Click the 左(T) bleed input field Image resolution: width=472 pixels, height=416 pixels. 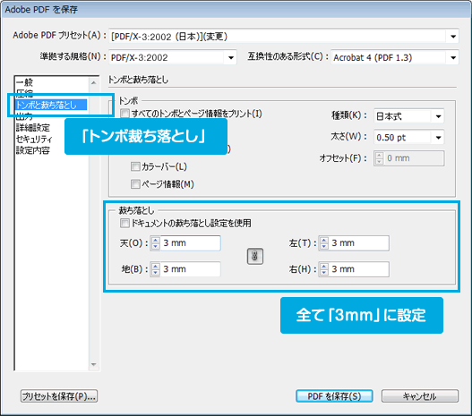tap(359, 242)
